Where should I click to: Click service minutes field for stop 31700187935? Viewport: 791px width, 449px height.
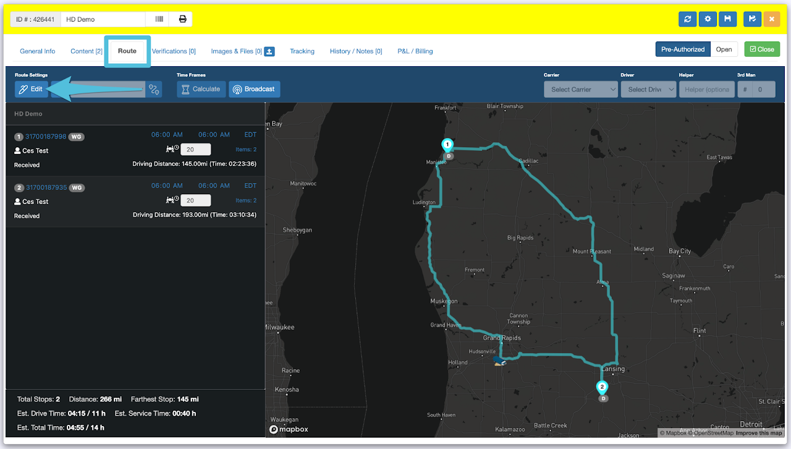[x=195, y=200]
